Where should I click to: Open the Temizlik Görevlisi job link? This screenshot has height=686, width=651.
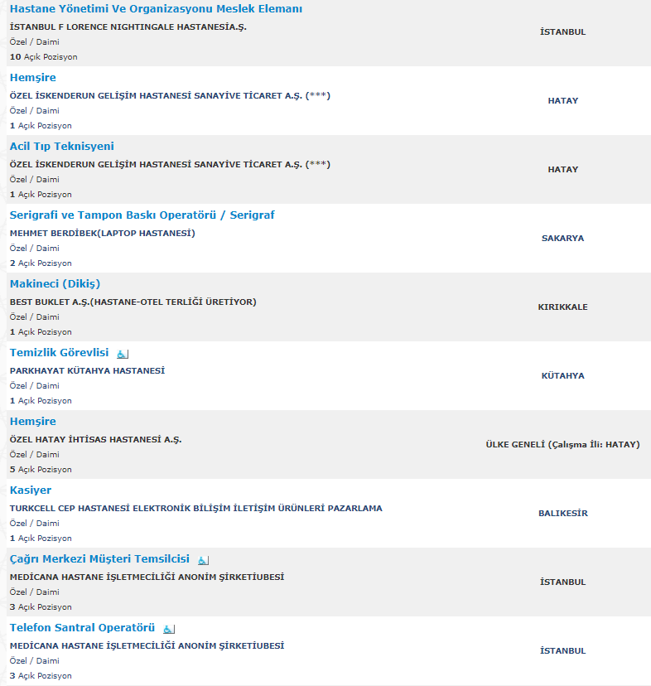(x=59, y=353)
